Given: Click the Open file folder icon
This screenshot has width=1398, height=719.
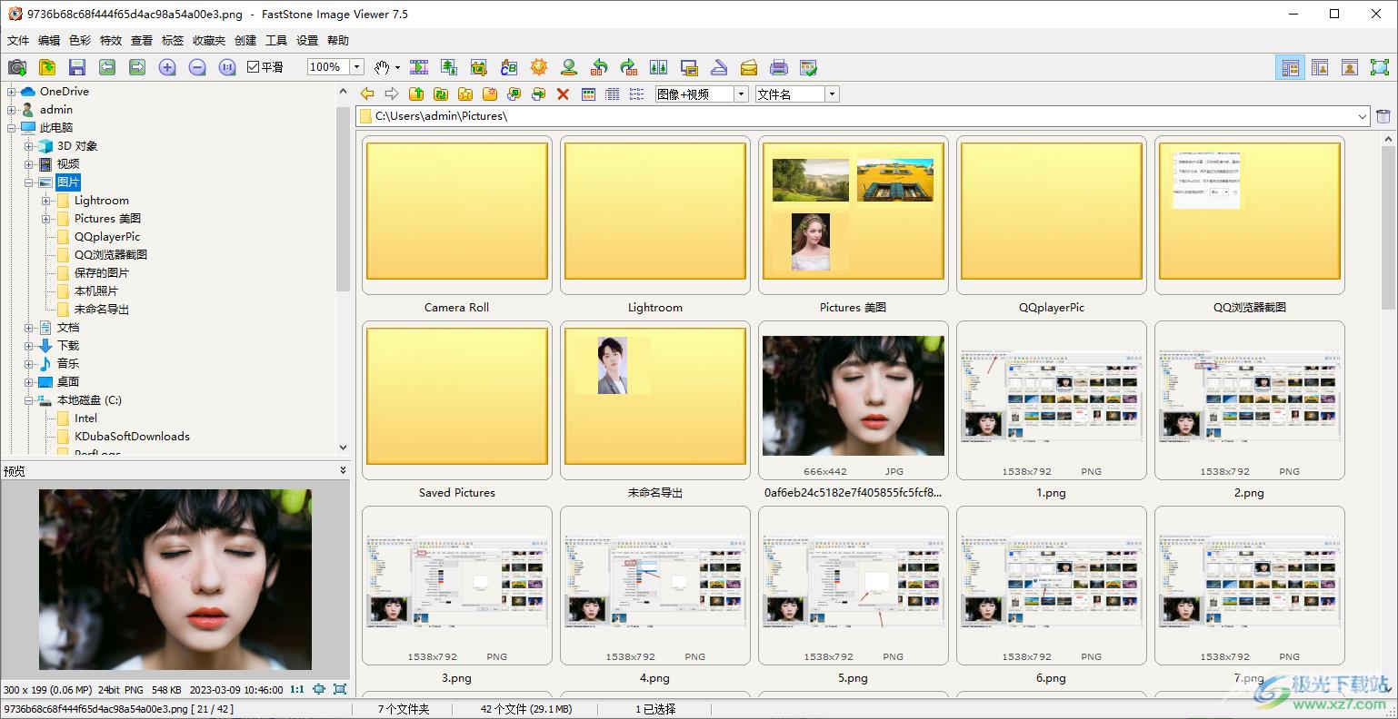Looking at the screenshot, I should (x=46, y=67).
